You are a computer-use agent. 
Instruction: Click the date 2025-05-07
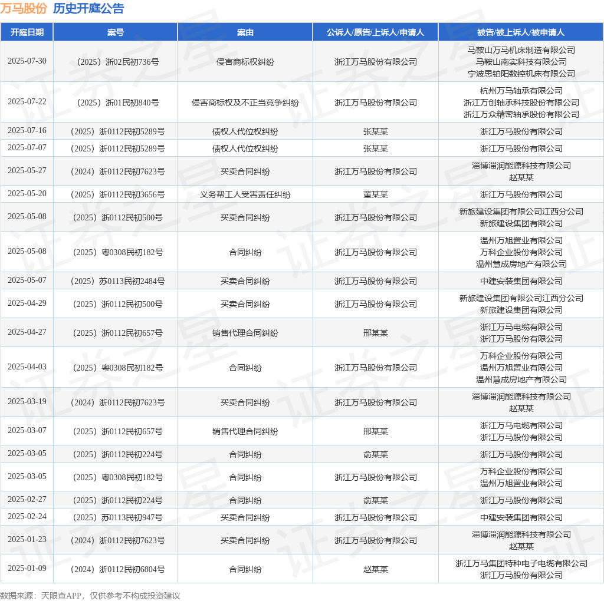[x=27, y=280]
